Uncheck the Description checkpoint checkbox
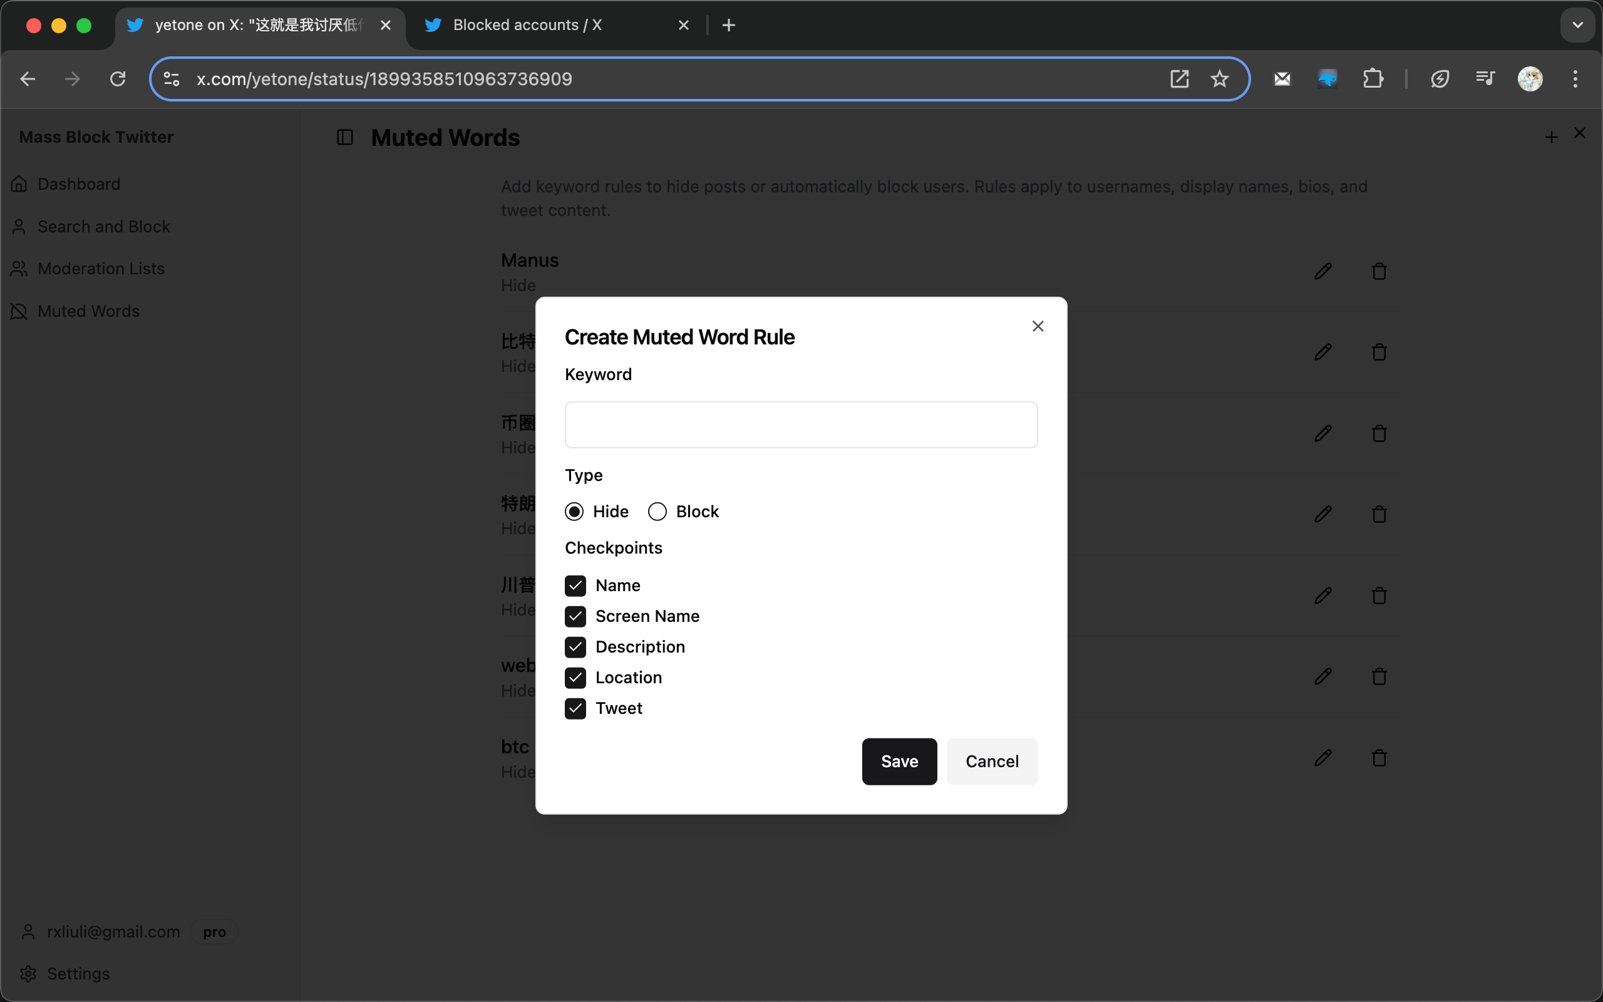 [575, 646]
